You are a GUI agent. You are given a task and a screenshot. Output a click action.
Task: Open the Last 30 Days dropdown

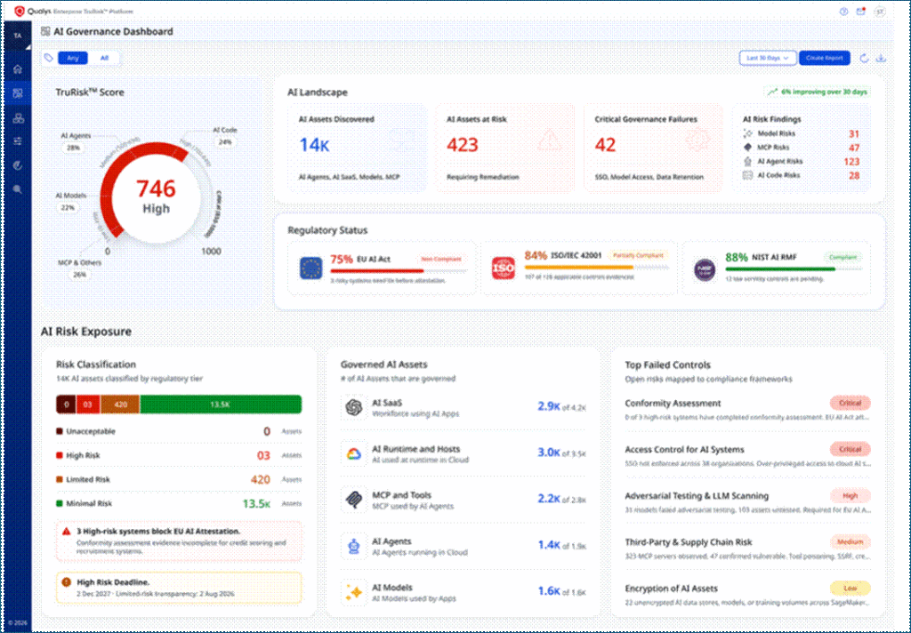768,58
